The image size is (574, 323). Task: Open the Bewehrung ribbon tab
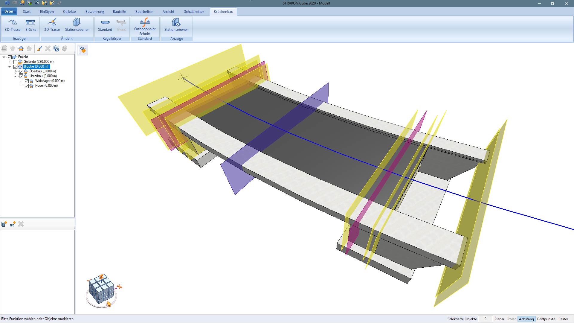pyautogui.click(x=95, y=11)
